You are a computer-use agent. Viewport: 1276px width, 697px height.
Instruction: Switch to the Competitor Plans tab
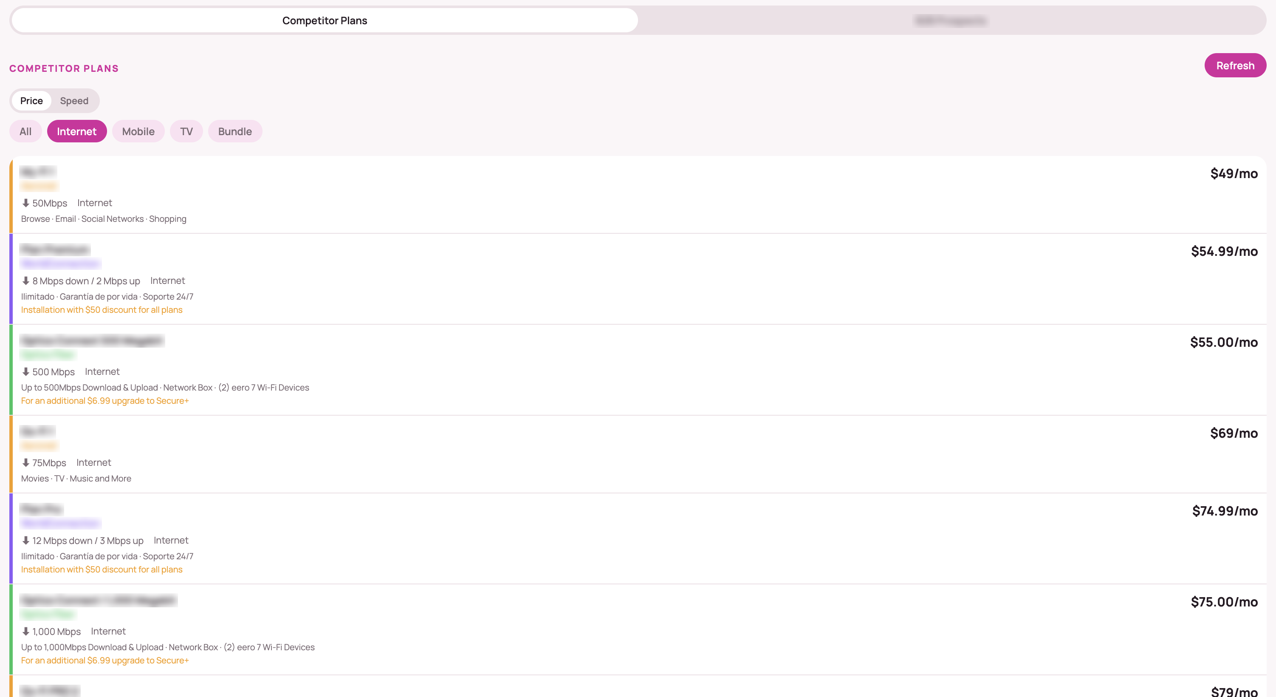pyautogui.click(x=325, y=20)
